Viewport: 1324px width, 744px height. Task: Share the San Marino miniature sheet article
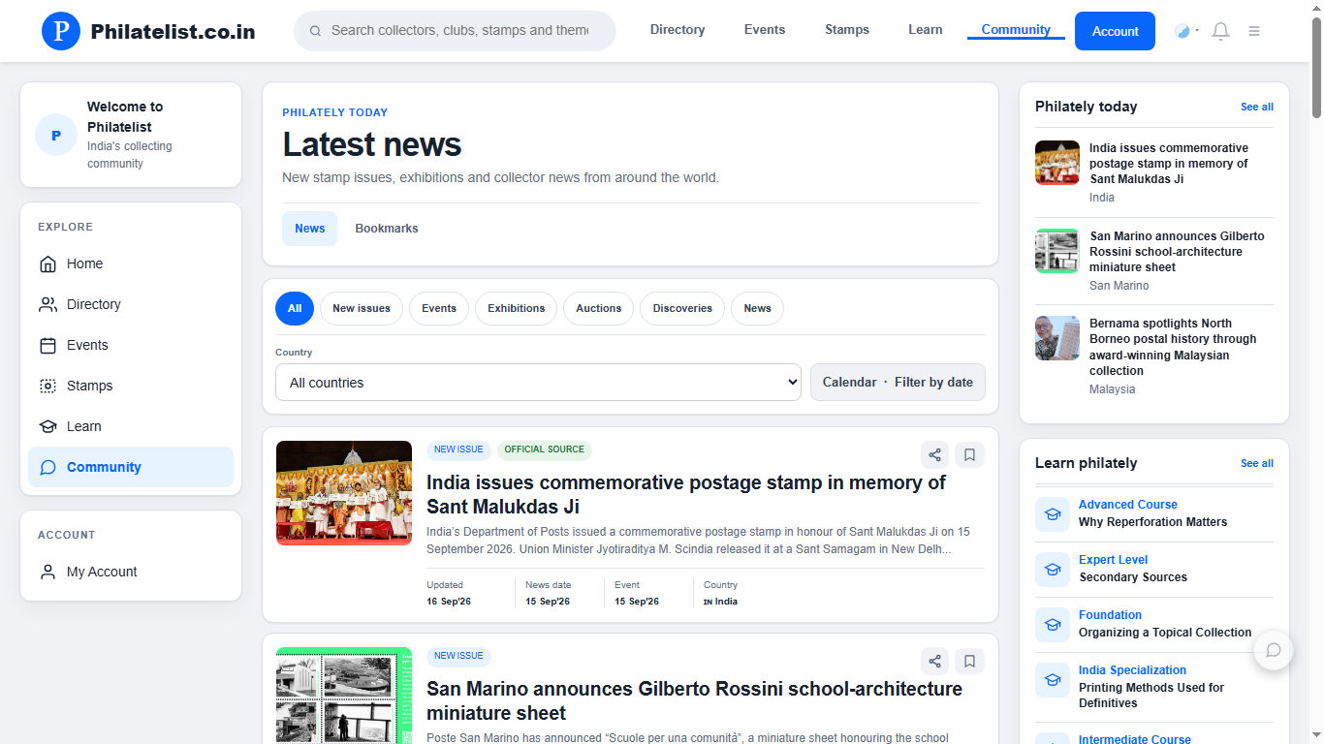(934, 661)
